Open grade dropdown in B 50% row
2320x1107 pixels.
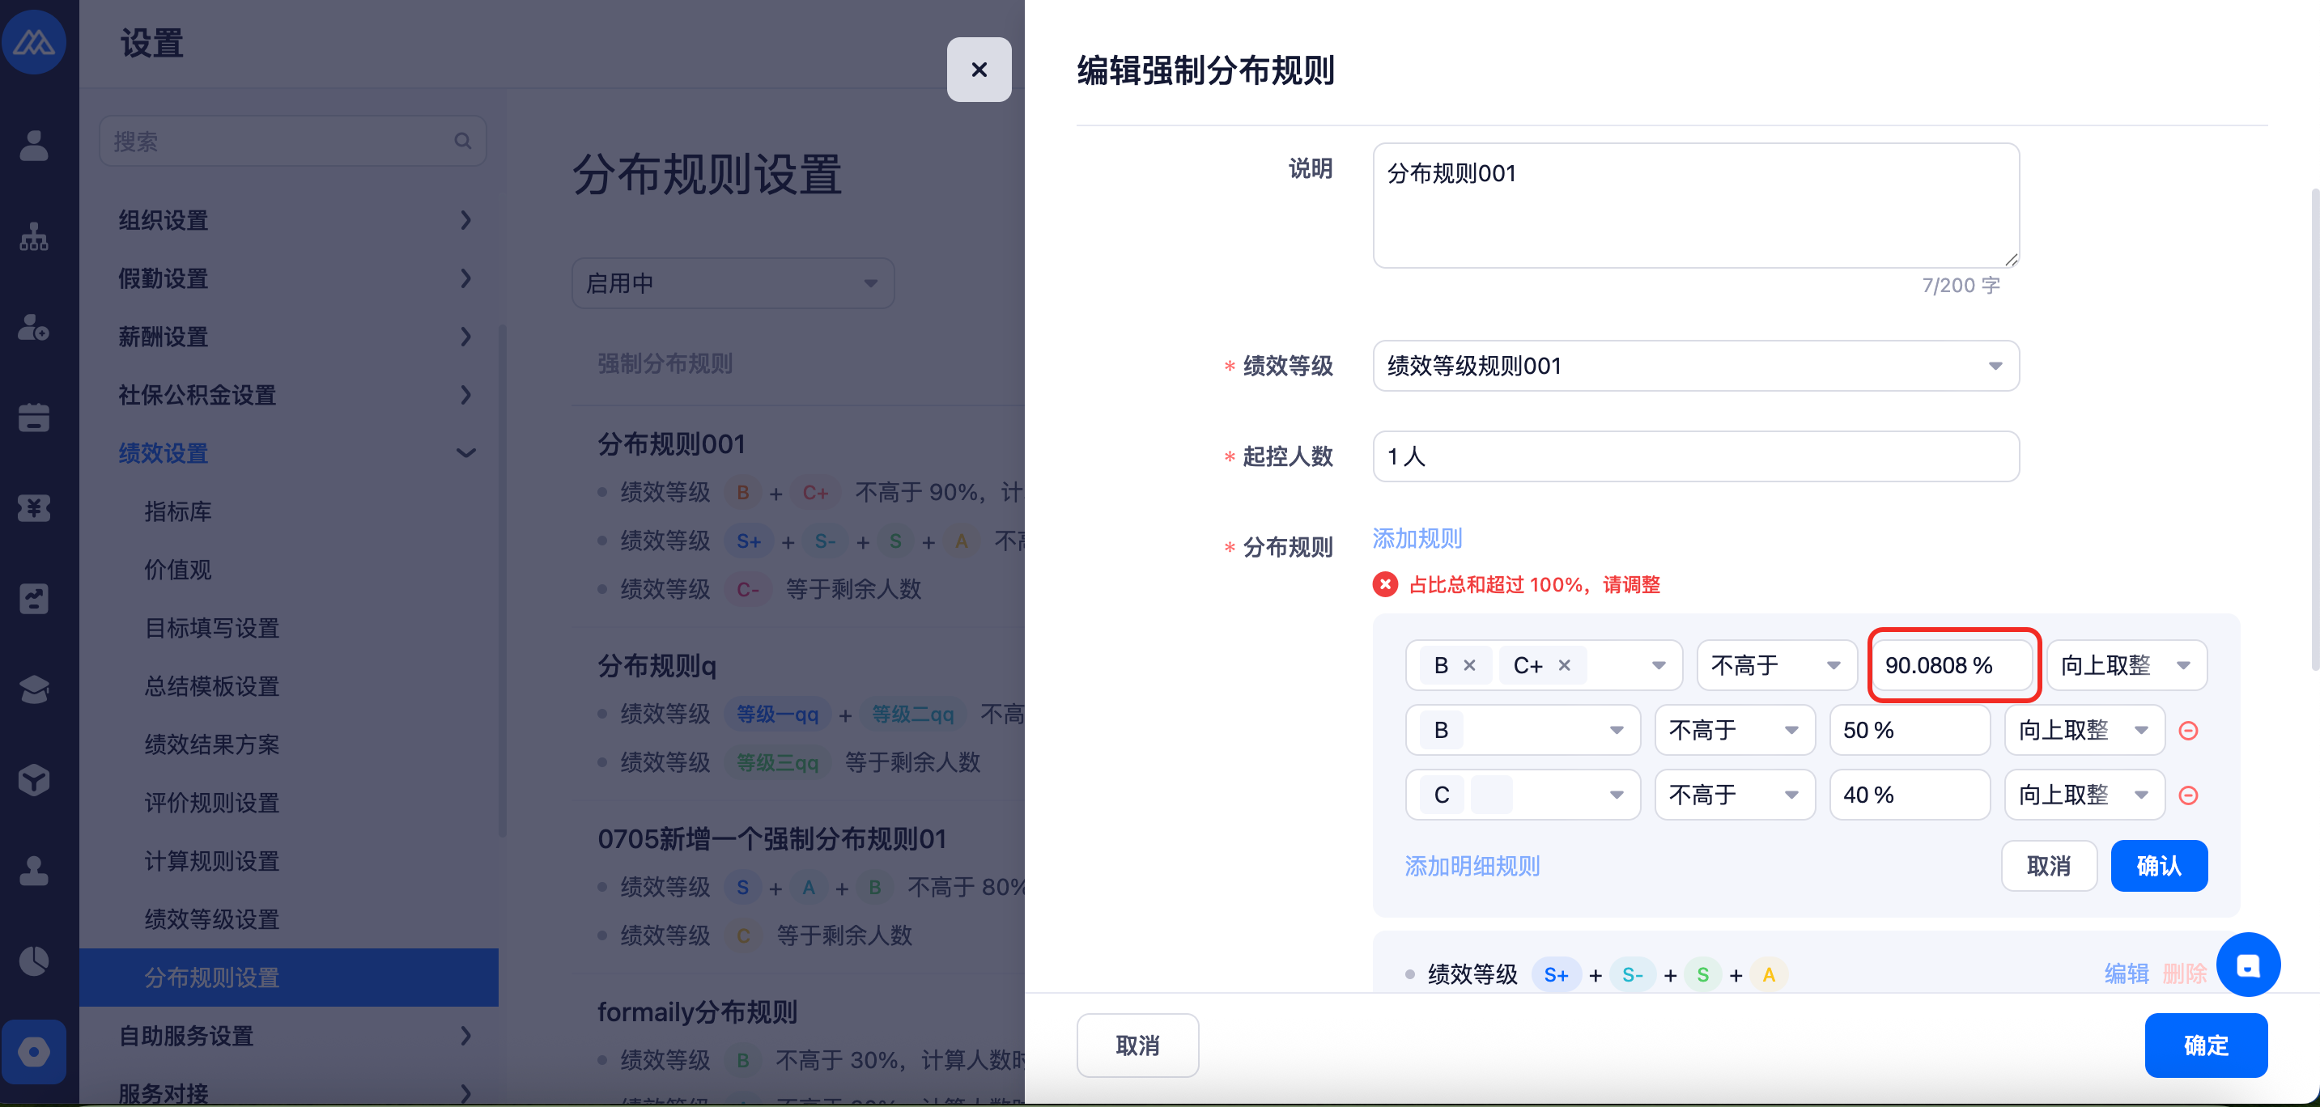click(x=1523, y=731)
